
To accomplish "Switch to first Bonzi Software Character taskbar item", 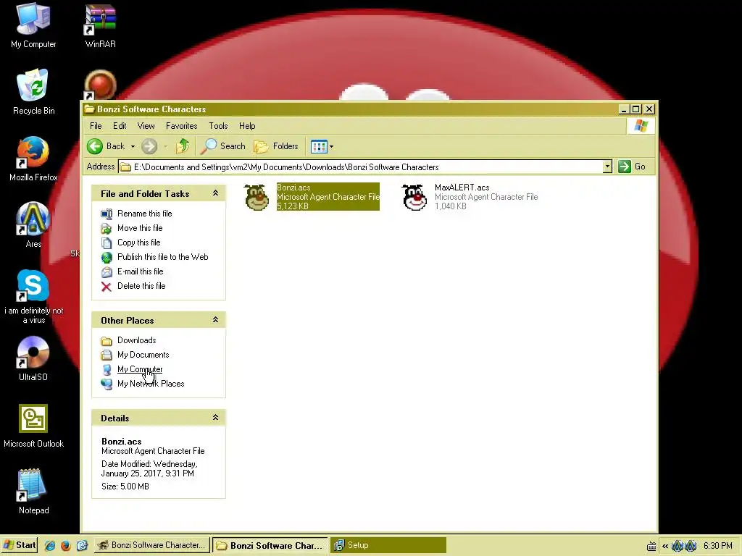I will tap(152, 545).
